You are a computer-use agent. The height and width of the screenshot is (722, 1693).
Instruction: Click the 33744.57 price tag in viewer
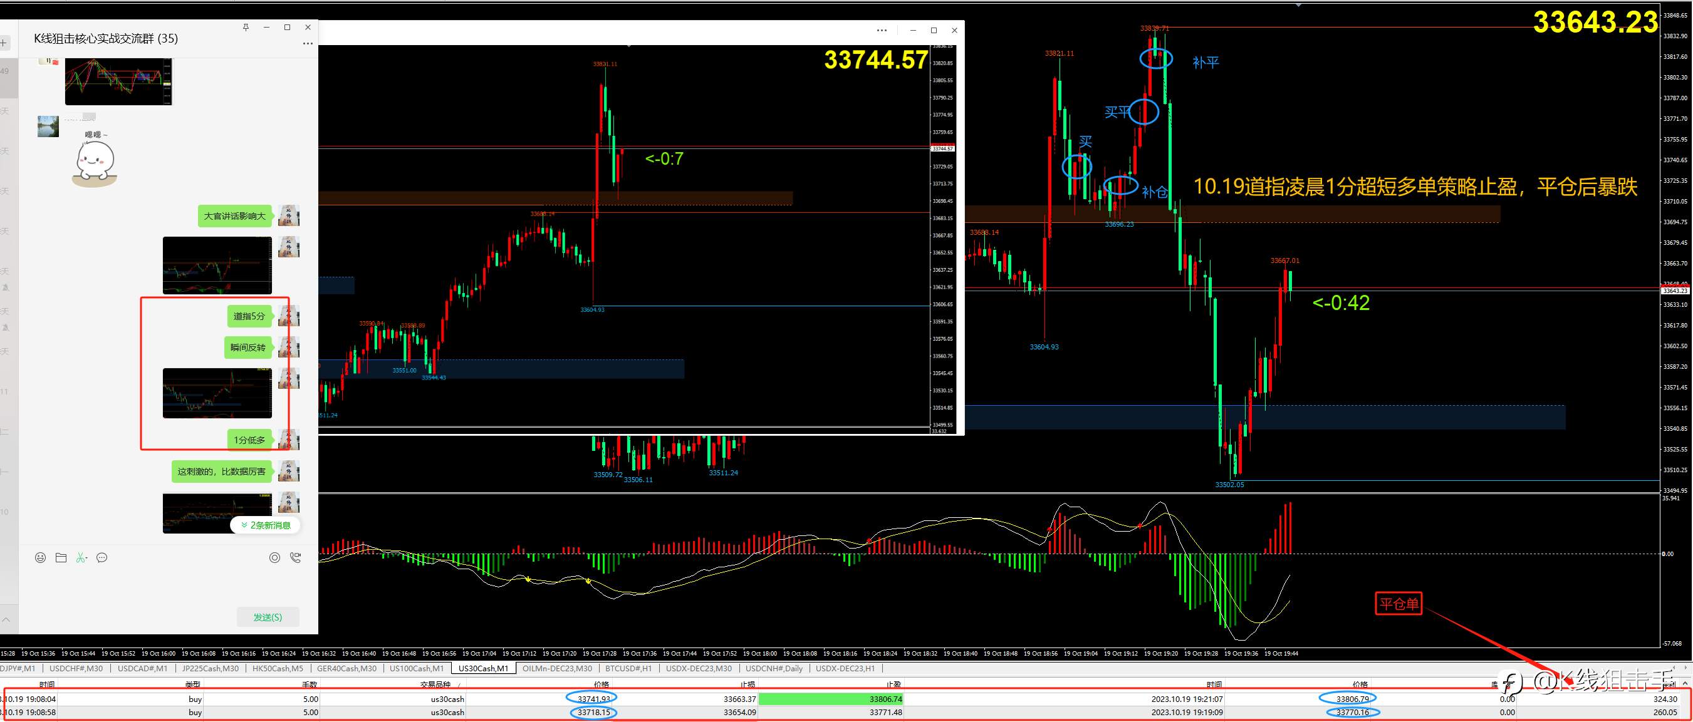[x=943, y=148]
